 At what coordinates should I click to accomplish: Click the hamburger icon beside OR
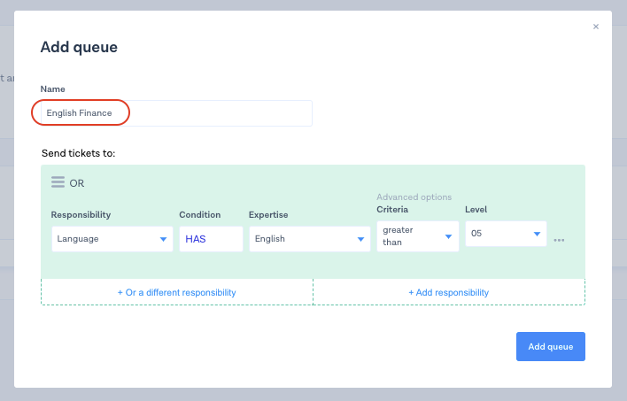[x=58, y=182]
